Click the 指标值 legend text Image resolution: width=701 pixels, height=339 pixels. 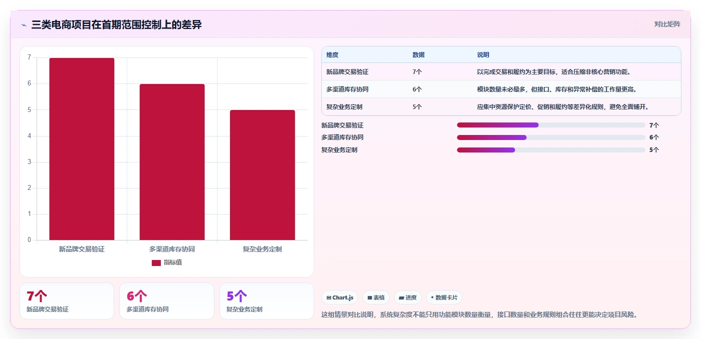point(173,262)
